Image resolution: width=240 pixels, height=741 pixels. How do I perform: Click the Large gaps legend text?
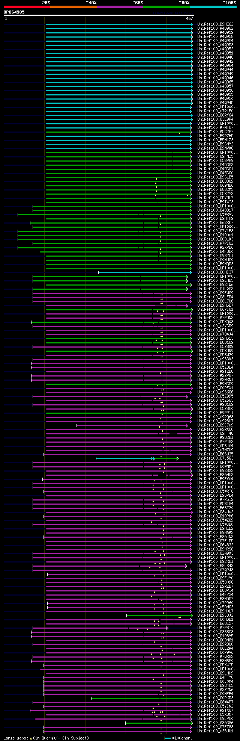tap(16, 738)
